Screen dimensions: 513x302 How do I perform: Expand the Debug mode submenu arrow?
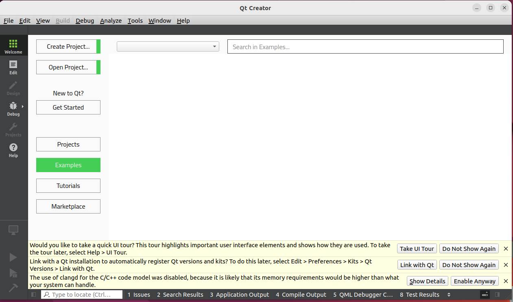(x=23, y=106)
